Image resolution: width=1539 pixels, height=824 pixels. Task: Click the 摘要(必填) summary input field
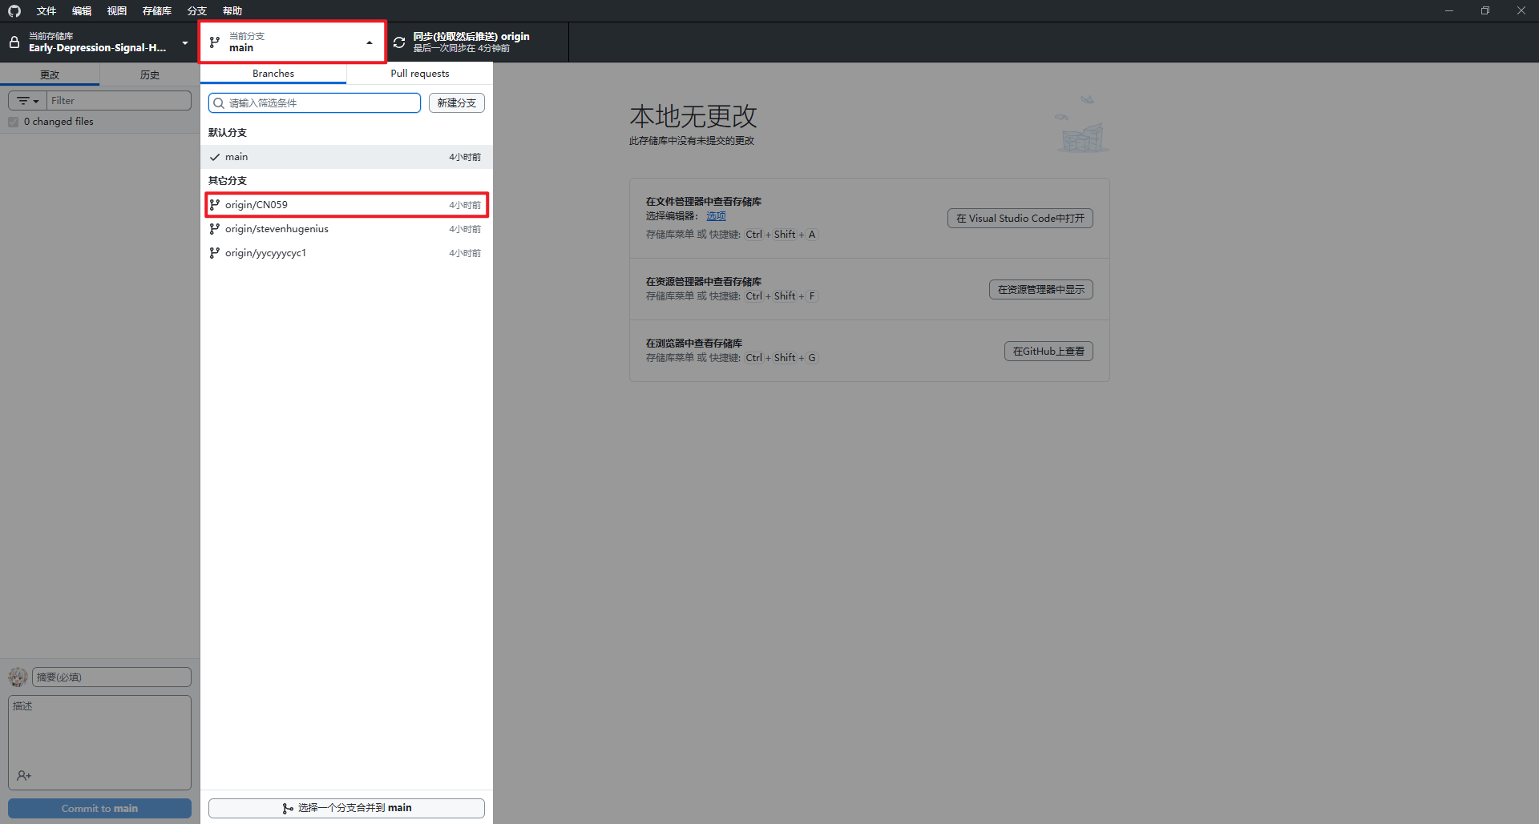point(111,677)
